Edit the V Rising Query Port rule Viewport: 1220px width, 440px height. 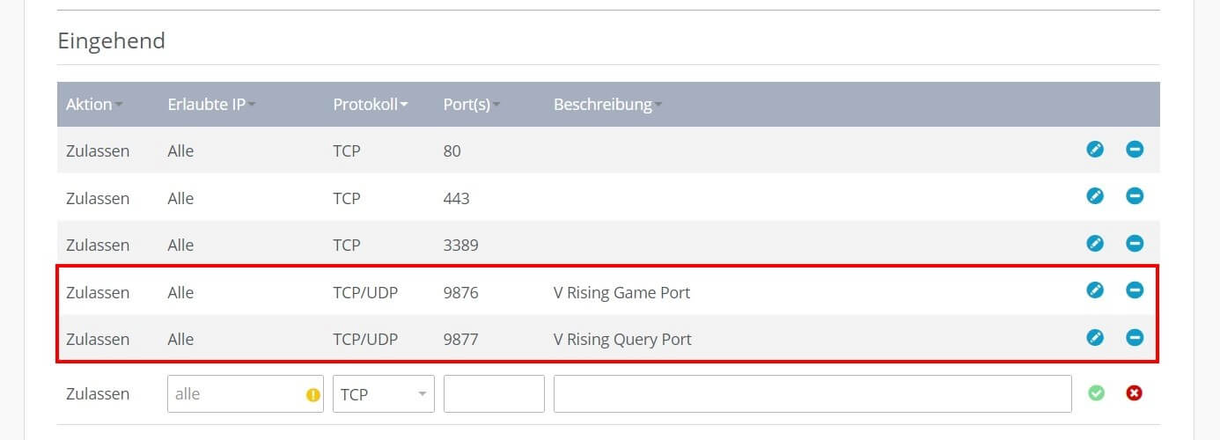1095,337
